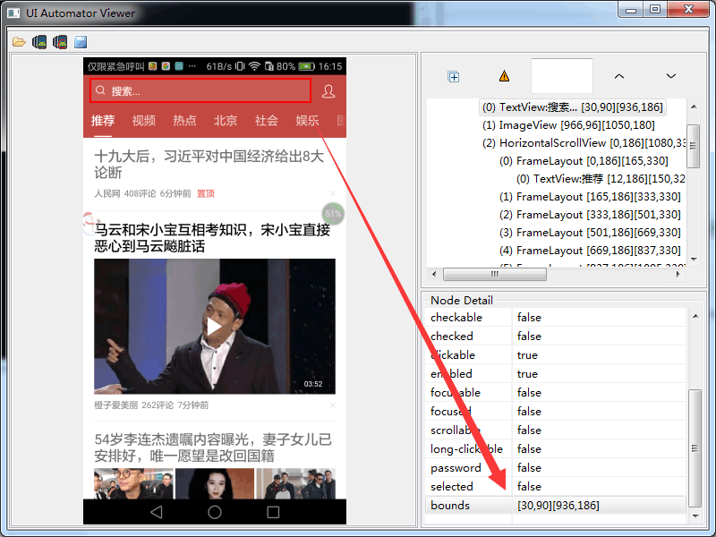The width and height of the screenshot is (716, 537).
Task: Select the 推荐 tab in the app screenshot
Action: coord(105,121)
